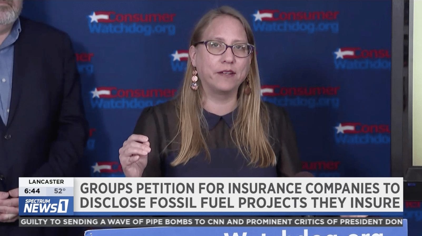Click the scrolling pipe bombs news ticker
This screenshot has height=236, width=422.
click(x=211, y=222)
